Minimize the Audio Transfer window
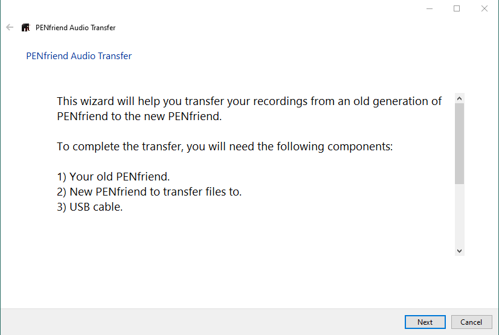Screen dimensions: 499x335 (429, 8)
